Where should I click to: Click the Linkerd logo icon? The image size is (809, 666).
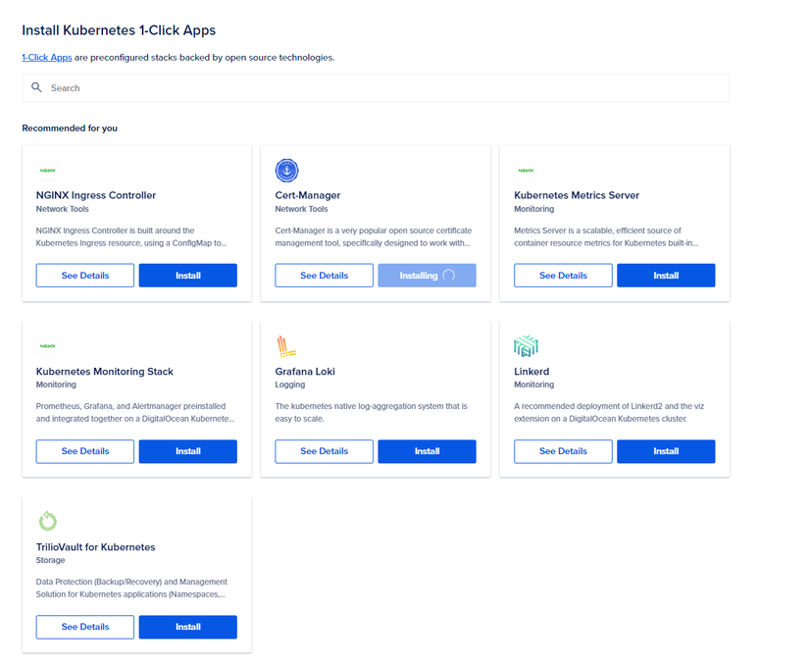pyautogui.click(x=527, y=345)
